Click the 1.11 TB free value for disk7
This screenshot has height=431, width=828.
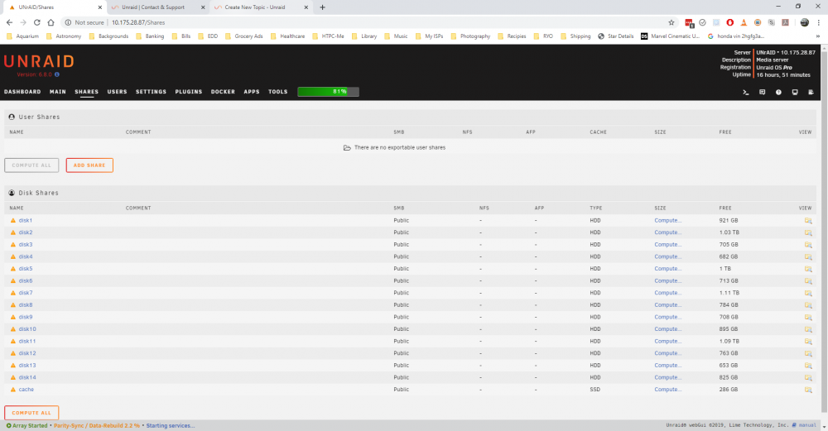coord(729,293)
